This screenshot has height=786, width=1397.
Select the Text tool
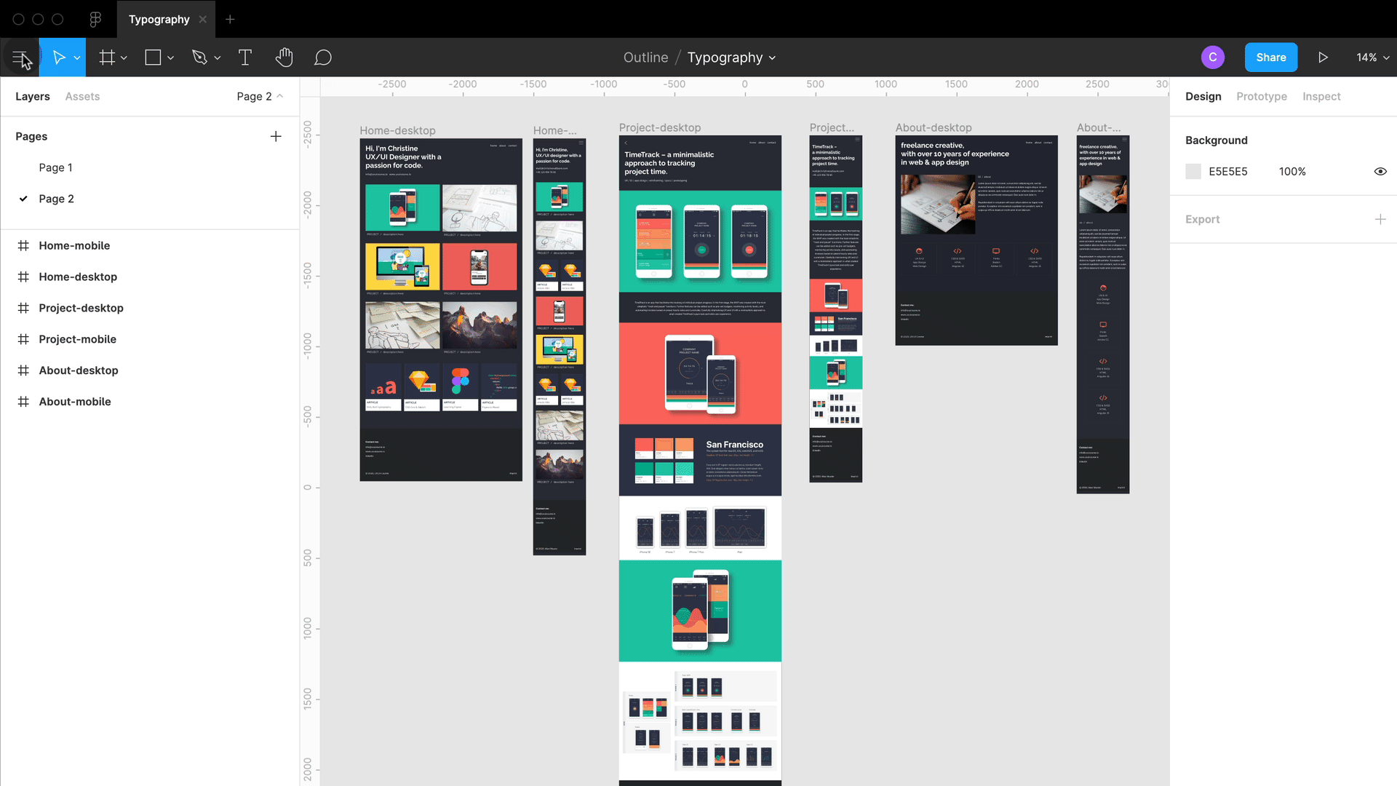246,57
